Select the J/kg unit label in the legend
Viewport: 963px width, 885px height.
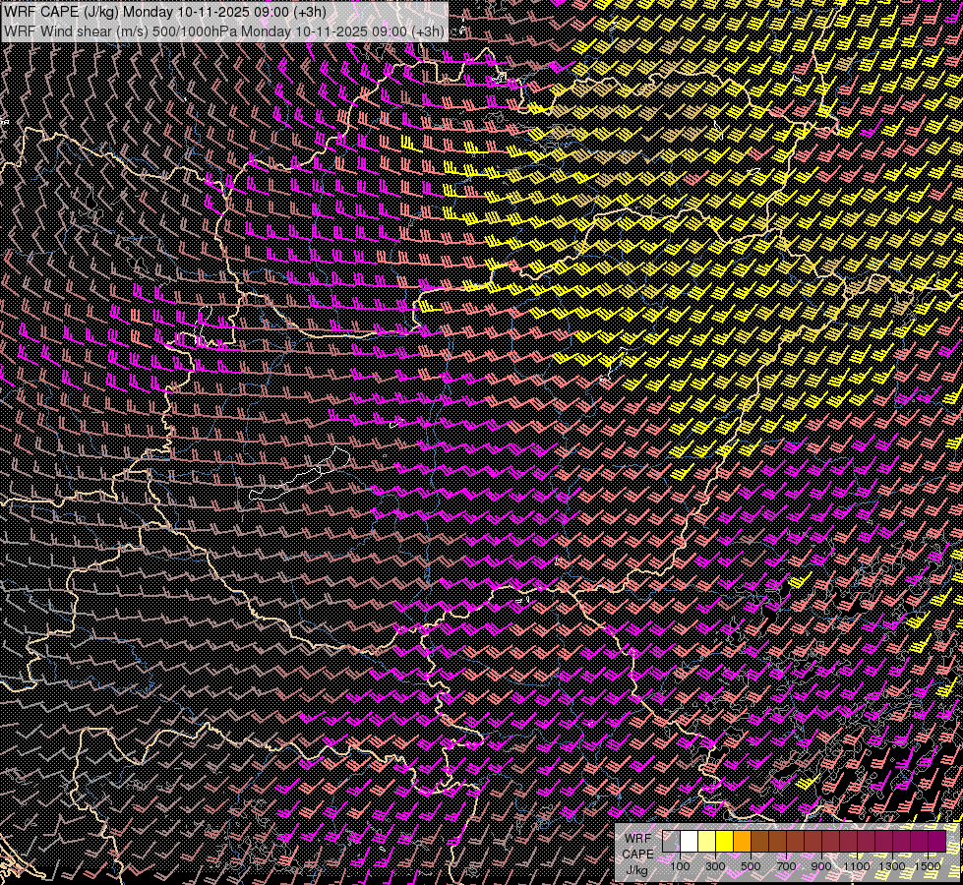pyautogui.click(x=637, y=870)
